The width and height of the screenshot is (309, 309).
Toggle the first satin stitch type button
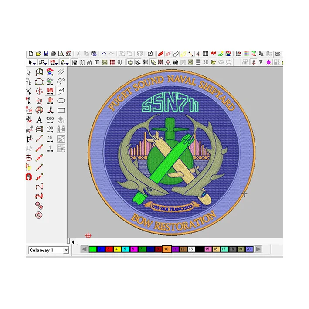[75, 62]
